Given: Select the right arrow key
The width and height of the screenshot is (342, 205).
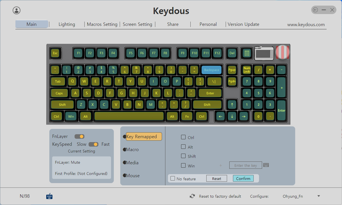Looking at the screenshot, I should point(244,116).
